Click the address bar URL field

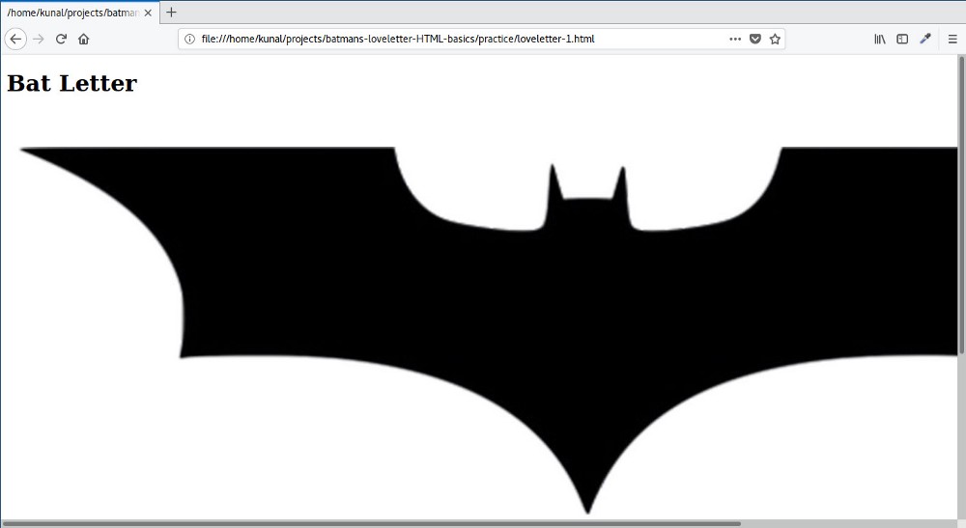pos(454,39)
